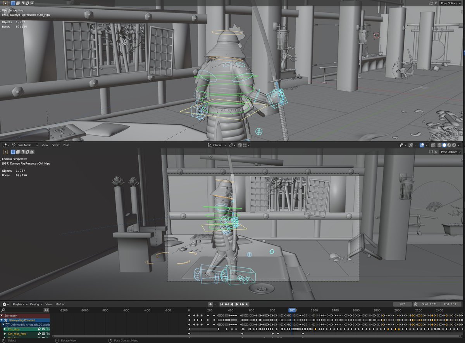Open object types visibility popover
The height and width of the screenshot is (343, 465).
(403, 145)
